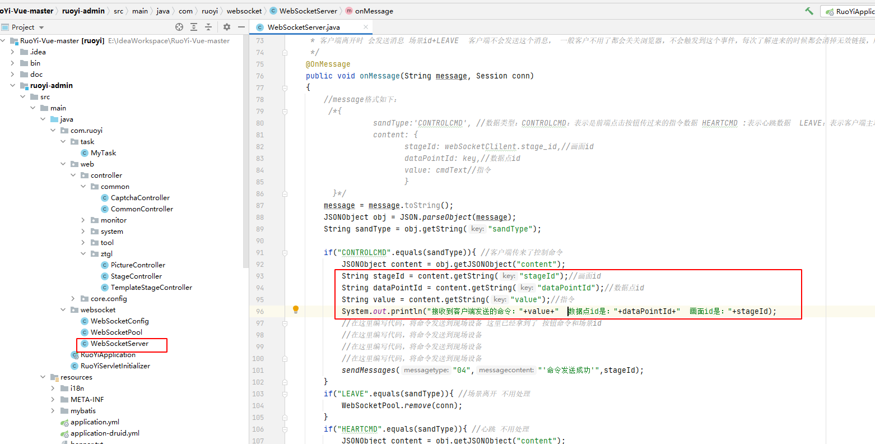Click the yellow lightbulb intention icon

coord(296,309)
